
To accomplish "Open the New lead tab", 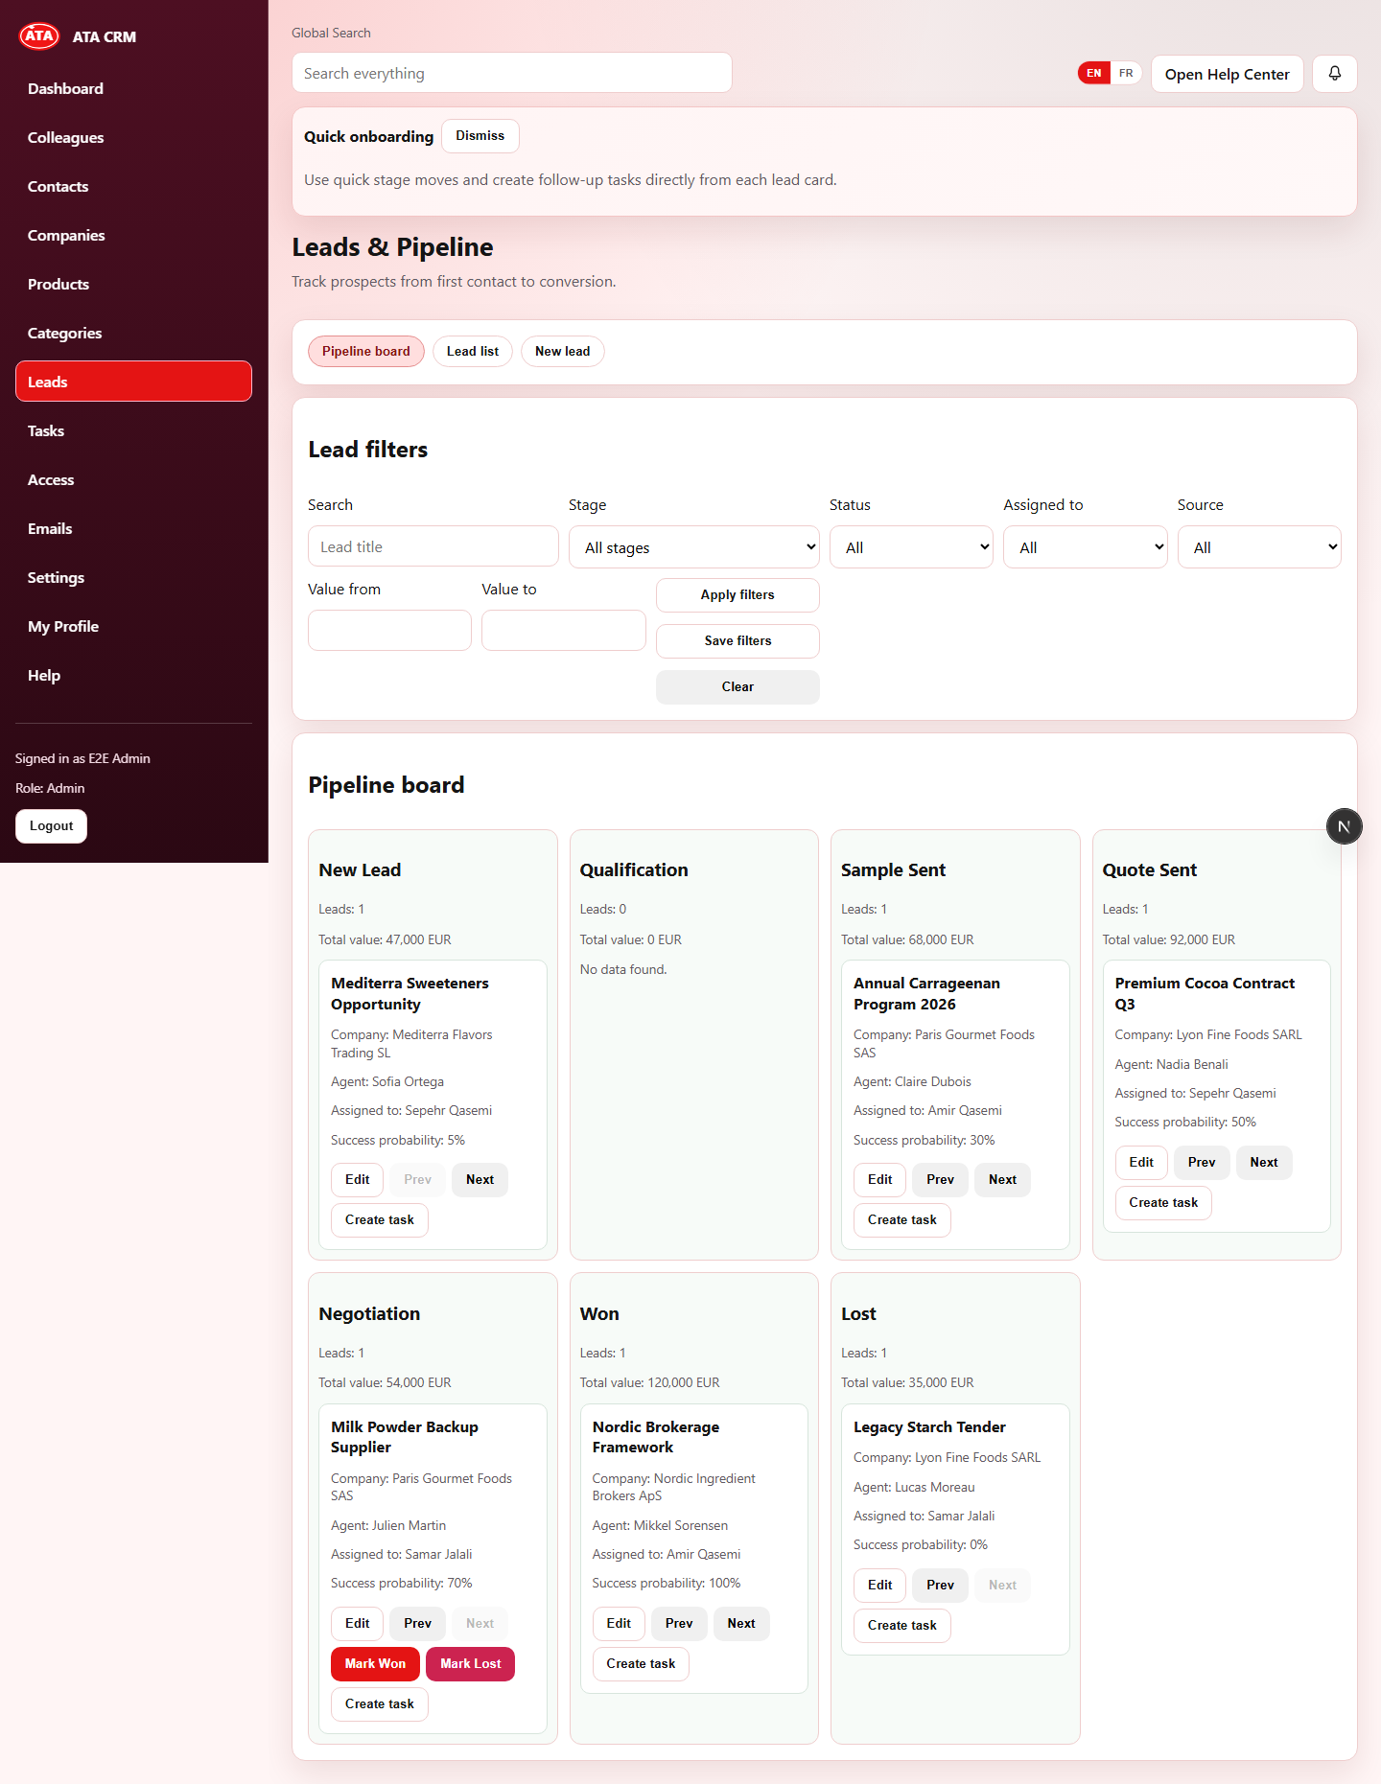I will point(563,352).
